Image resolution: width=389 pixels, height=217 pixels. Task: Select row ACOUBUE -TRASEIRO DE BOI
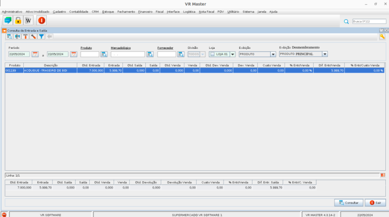pos(195,71)
